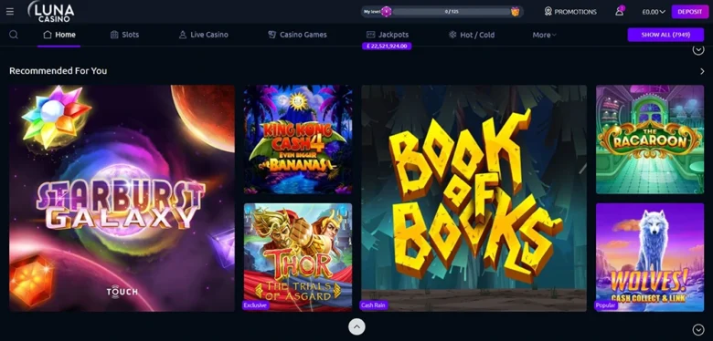713x341 pixels.
Task: Click the scroll-to-top arrow button
Action: point(356,326)
